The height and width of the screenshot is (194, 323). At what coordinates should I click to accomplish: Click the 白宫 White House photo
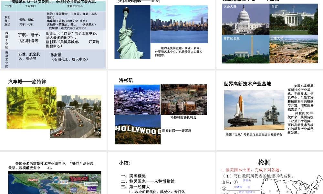pyautogui.click(x=294, y=19)
